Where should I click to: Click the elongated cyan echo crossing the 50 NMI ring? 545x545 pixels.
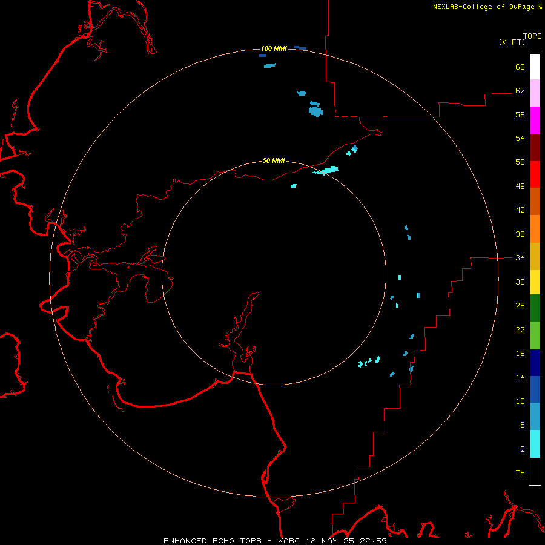point(326,170)
